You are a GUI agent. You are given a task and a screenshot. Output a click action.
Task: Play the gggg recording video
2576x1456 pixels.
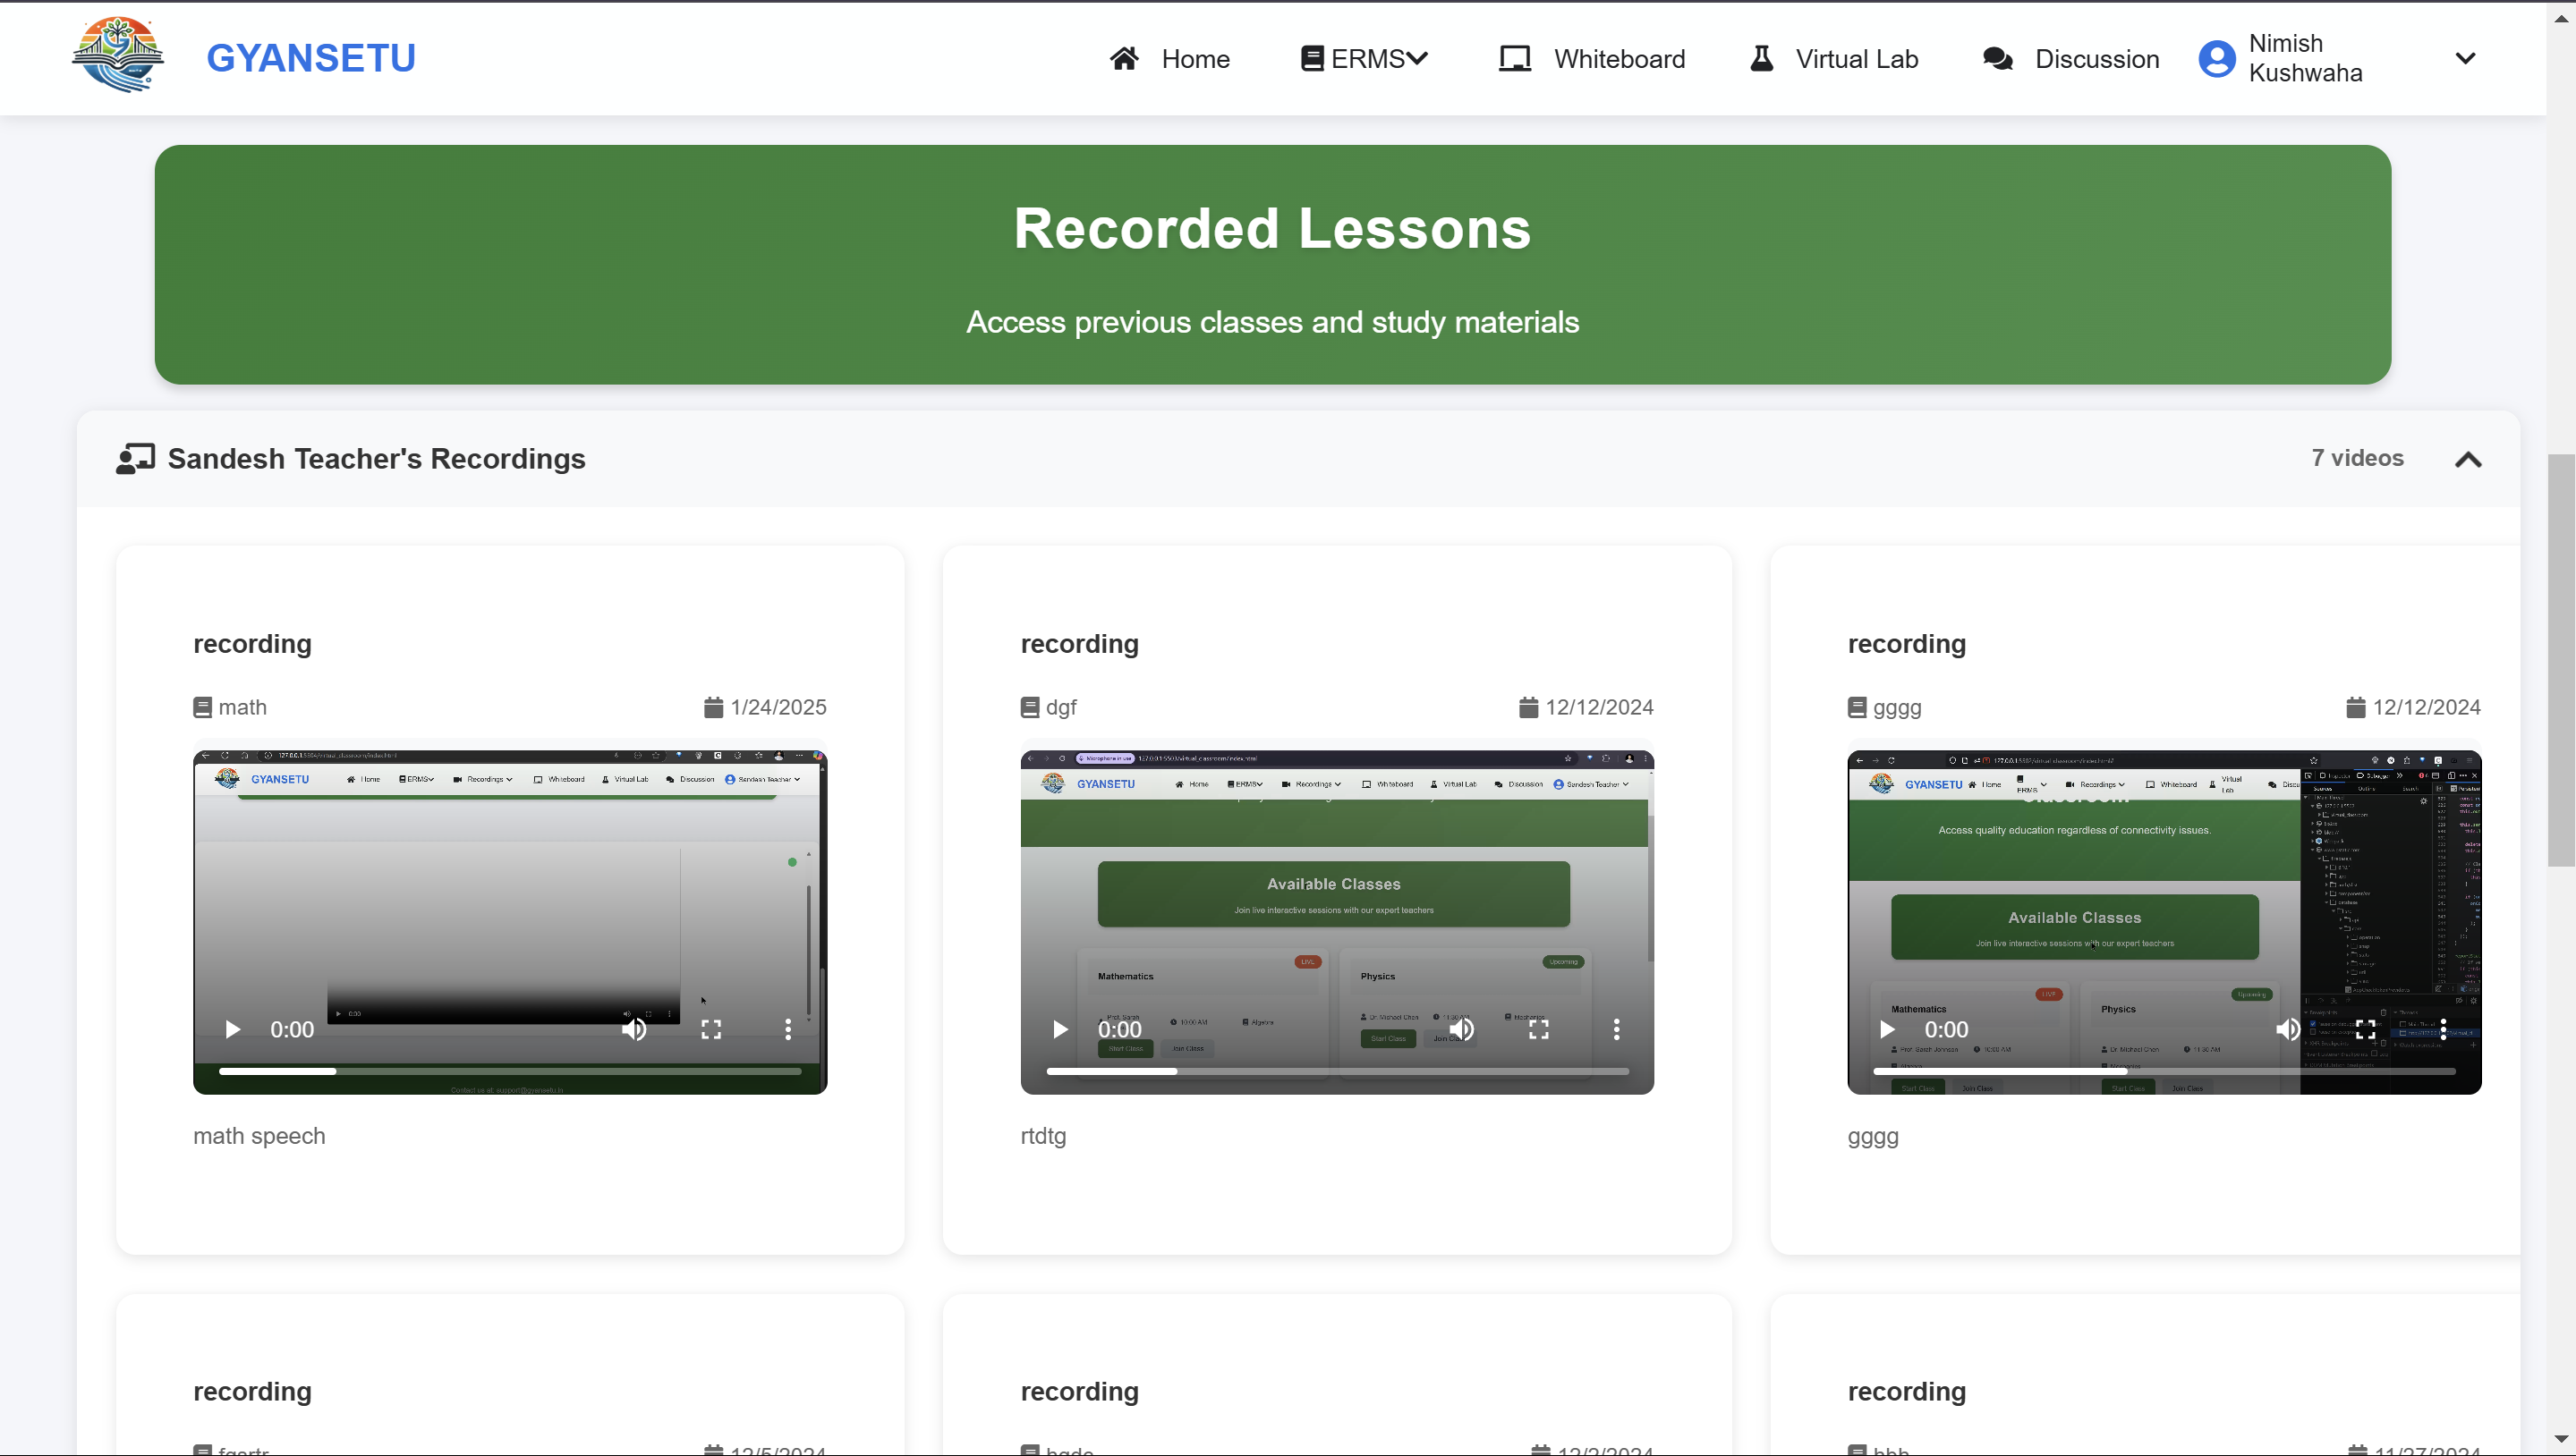tap(1887, 1029)
